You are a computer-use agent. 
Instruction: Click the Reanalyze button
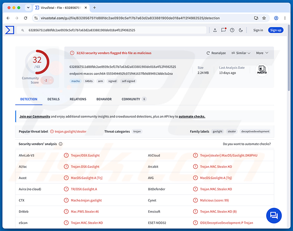(x=216, y=53)
